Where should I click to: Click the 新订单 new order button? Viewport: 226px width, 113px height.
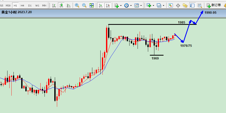(214, 5)
